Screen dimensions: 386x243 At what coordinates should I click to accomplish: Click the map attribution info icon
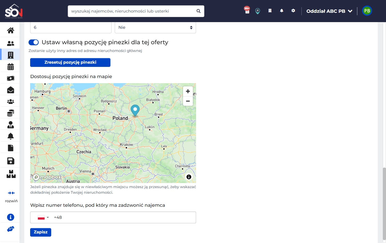point(189,177)
